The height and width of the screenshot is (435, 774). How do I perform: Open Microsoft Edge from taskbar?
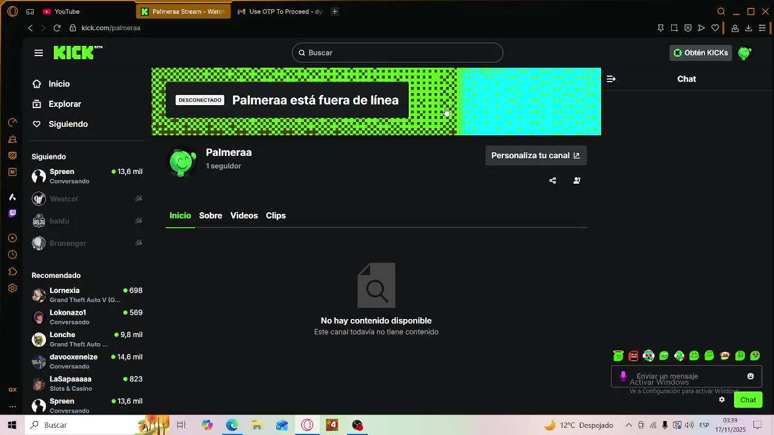(232, 425)
